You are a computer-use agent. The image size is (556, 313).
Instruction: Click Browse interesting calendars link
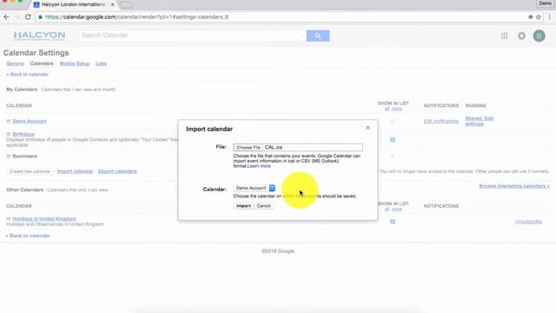[x=514, y=186]
